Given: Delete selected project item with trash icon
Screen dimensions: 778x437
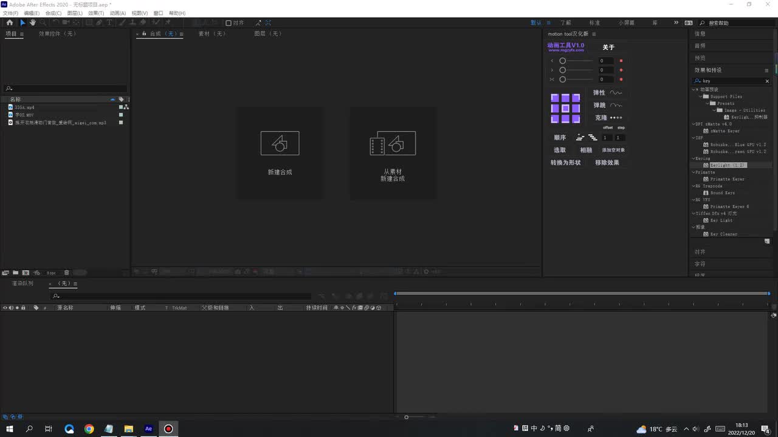Looking at the screenshot, I should click(x=67, y=273).
